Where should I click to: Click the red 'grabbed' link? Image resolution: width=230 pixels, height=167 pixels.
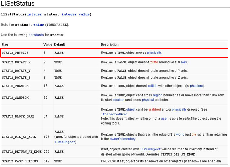pos(154,109)
